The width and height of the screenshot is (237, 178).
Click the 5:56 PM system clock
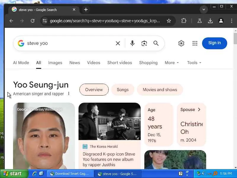pyautogui.click(x=226, y=174)
